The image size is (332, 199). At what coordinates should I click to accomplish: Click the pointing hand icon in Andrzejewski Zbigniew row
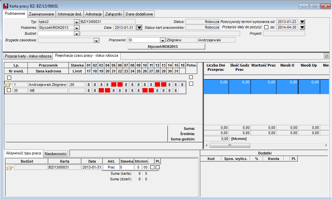pos(8,85)
